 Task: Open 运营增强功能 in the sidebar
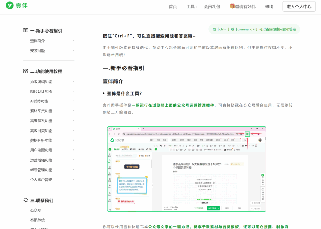(41, 160)
